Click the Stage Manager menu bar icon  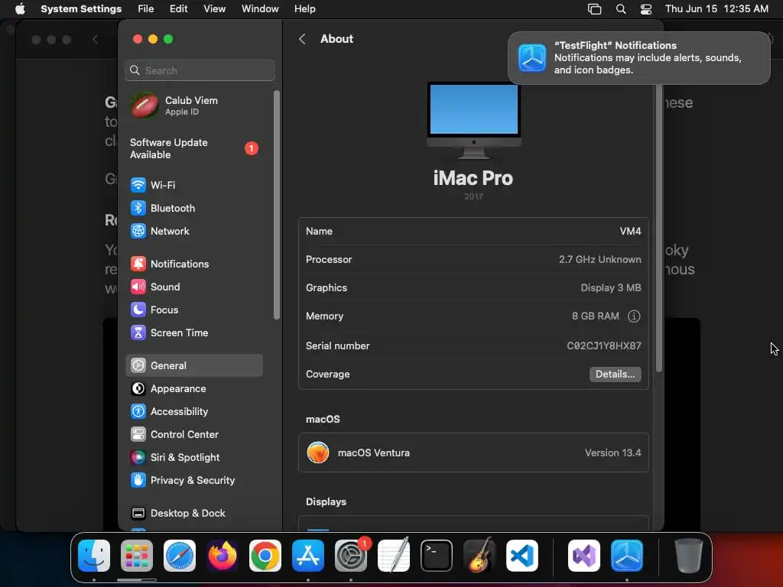point(594,9)
